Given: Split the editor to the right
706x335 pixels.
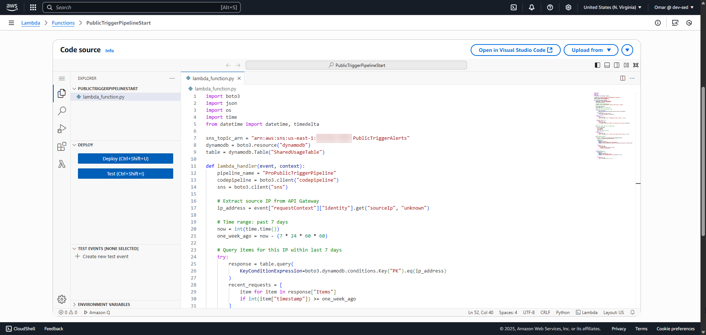Looking at the screenshot, I should tap(623, 78).
